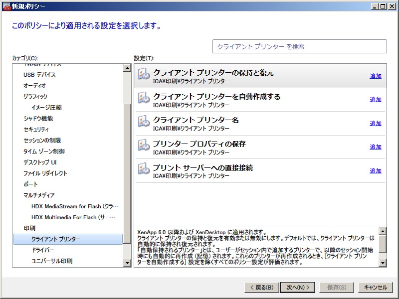Click the icon beside クライアント プリンターの保持と復元
Image resolution: width=399 pixels, height=299 pixels.
point(144,74)
